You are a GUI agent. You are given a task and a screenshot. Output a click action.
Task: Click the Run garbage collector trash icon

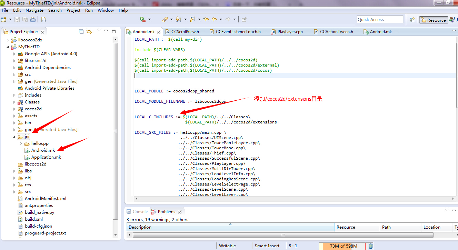371,246
